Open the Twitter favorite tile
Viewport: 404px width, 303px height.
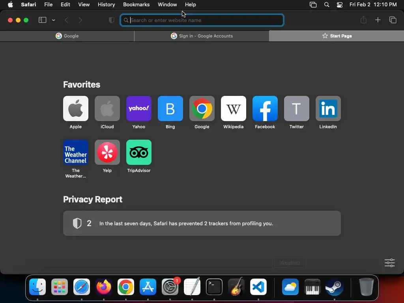[297, 108]
